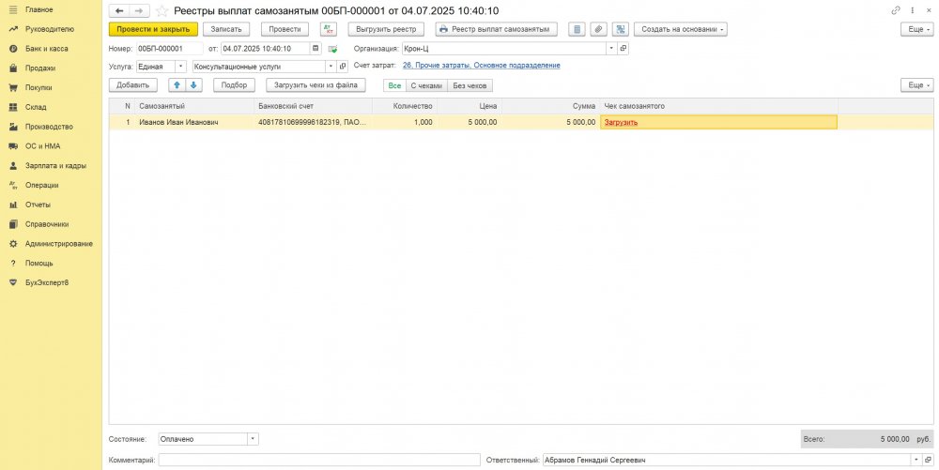Image resolution: width=939 pixels, height=470 pixels.
Task: Click the back navigation arrow
Action: (119, 10)
